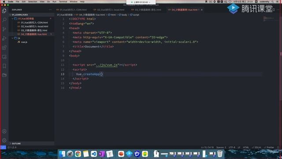Open the Window menu
The height and width of the screenshot is (159, 282).
pos(74,2)
